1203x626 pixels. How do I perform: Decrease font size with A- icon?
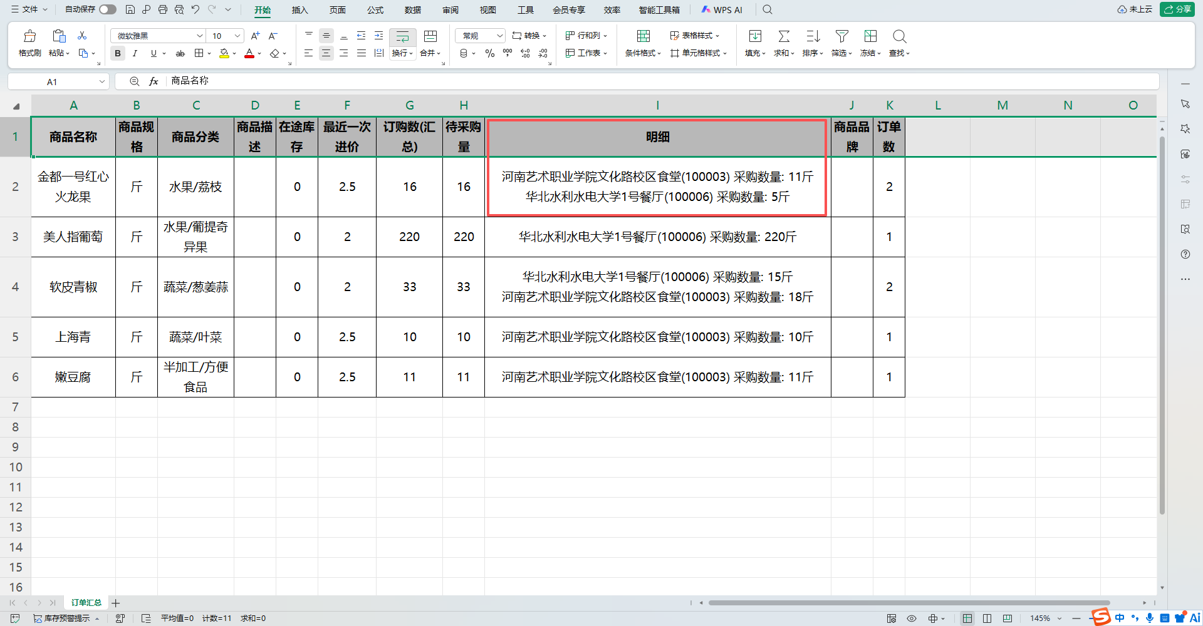click(273, 36)
